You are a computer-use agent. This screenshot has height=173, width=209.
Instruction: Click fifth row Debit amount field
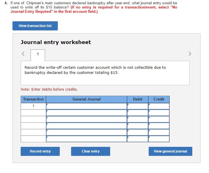pyautogui.click(x=138, y=132)
